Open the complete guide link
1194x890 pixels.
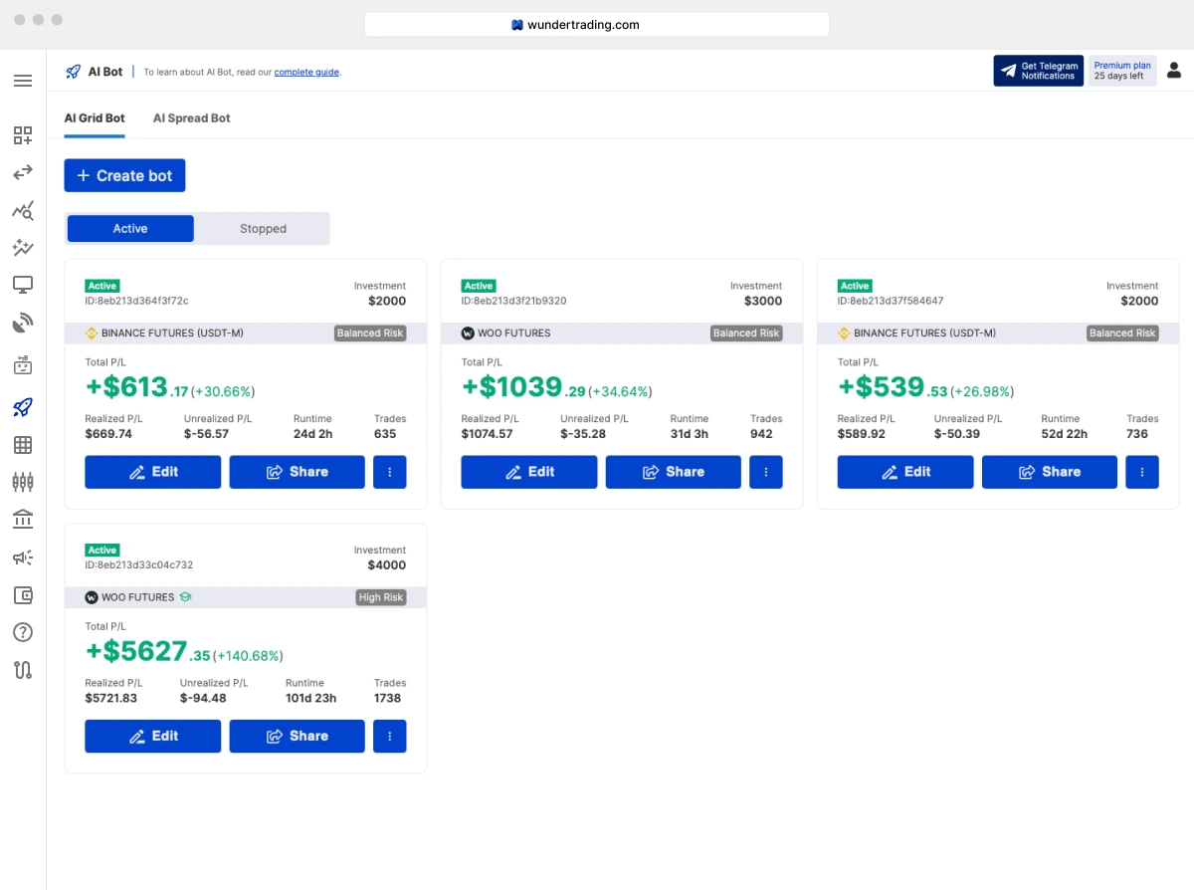coord(306,72)
